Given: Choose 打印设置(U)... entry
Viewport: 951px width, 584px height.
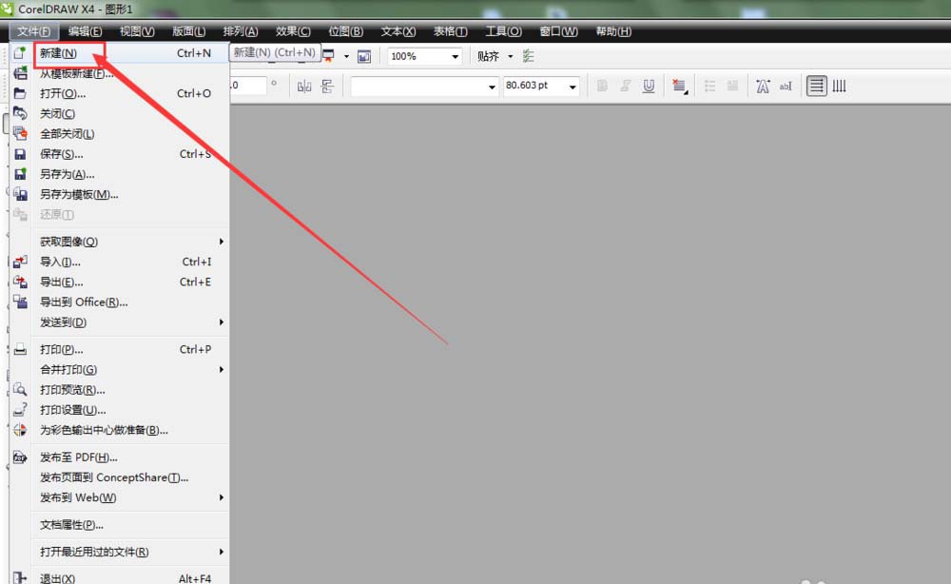Looking at the screenshot, I should tap(122, 409).
